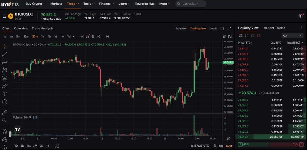Expand the Buy Crypto menu
Image resolution: width=307 pixels, height=150 pixels.
pyautogui.click(x=35, y=4)
